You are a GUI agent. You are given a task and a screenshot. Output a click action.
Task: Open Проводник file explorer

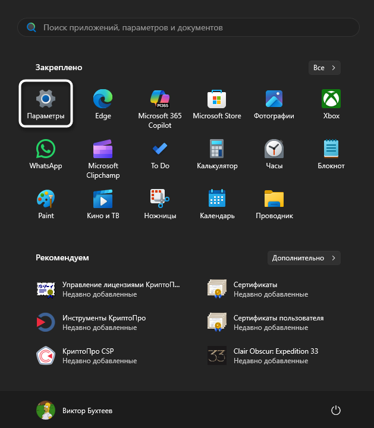[x=274, y=204]
